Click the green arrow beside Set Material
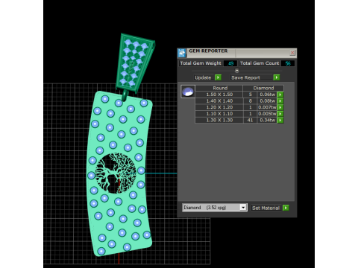This screenshot has height=268, width=358. tap(286, 208)
